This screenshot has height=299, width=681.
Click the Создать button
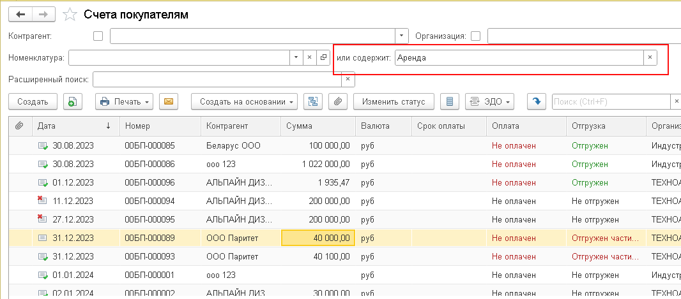pyautogui.click(x=33, y=101)
